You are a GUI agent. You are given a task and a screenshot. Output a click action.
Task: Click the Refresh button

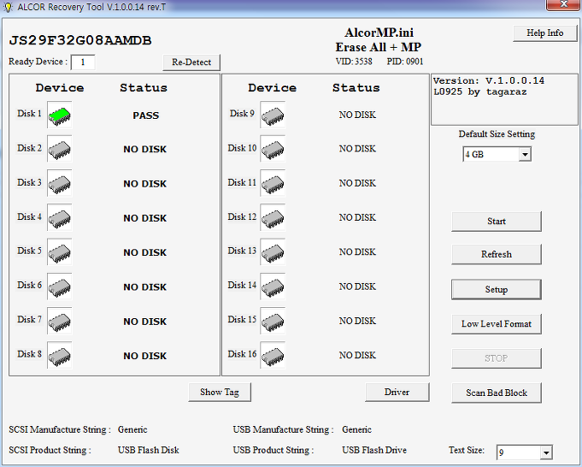click(497, 254)
